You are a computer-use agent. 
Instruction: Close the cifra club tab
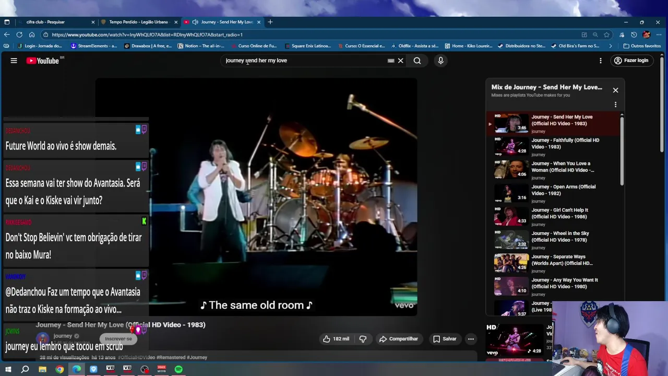(x=93, y=22)
